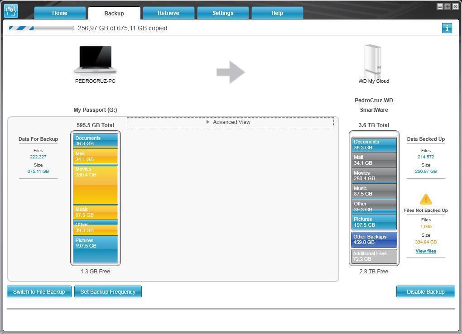Select source Pictures 197.5 GB bar
Screen dimensions: 462x334
pos(96,249)
